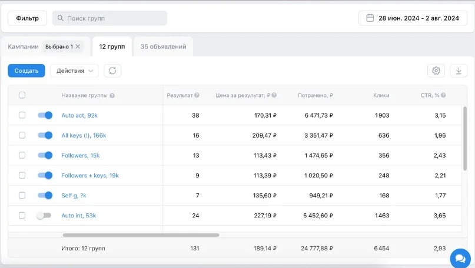Click the Фильтр button

(x=27, y=18)
